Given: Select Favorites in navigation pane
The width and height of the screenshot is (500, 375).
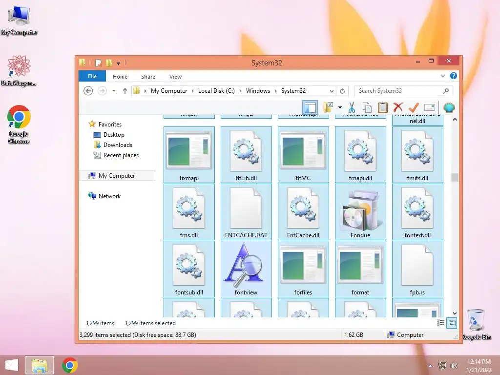Looking at the screenshot, I should [x=110, y=125].
